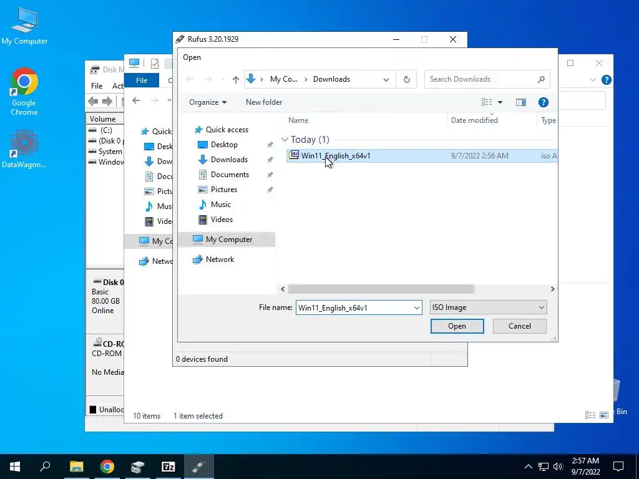
Task: Select Music in Open dialog sidebar
Action: point(220,205)
